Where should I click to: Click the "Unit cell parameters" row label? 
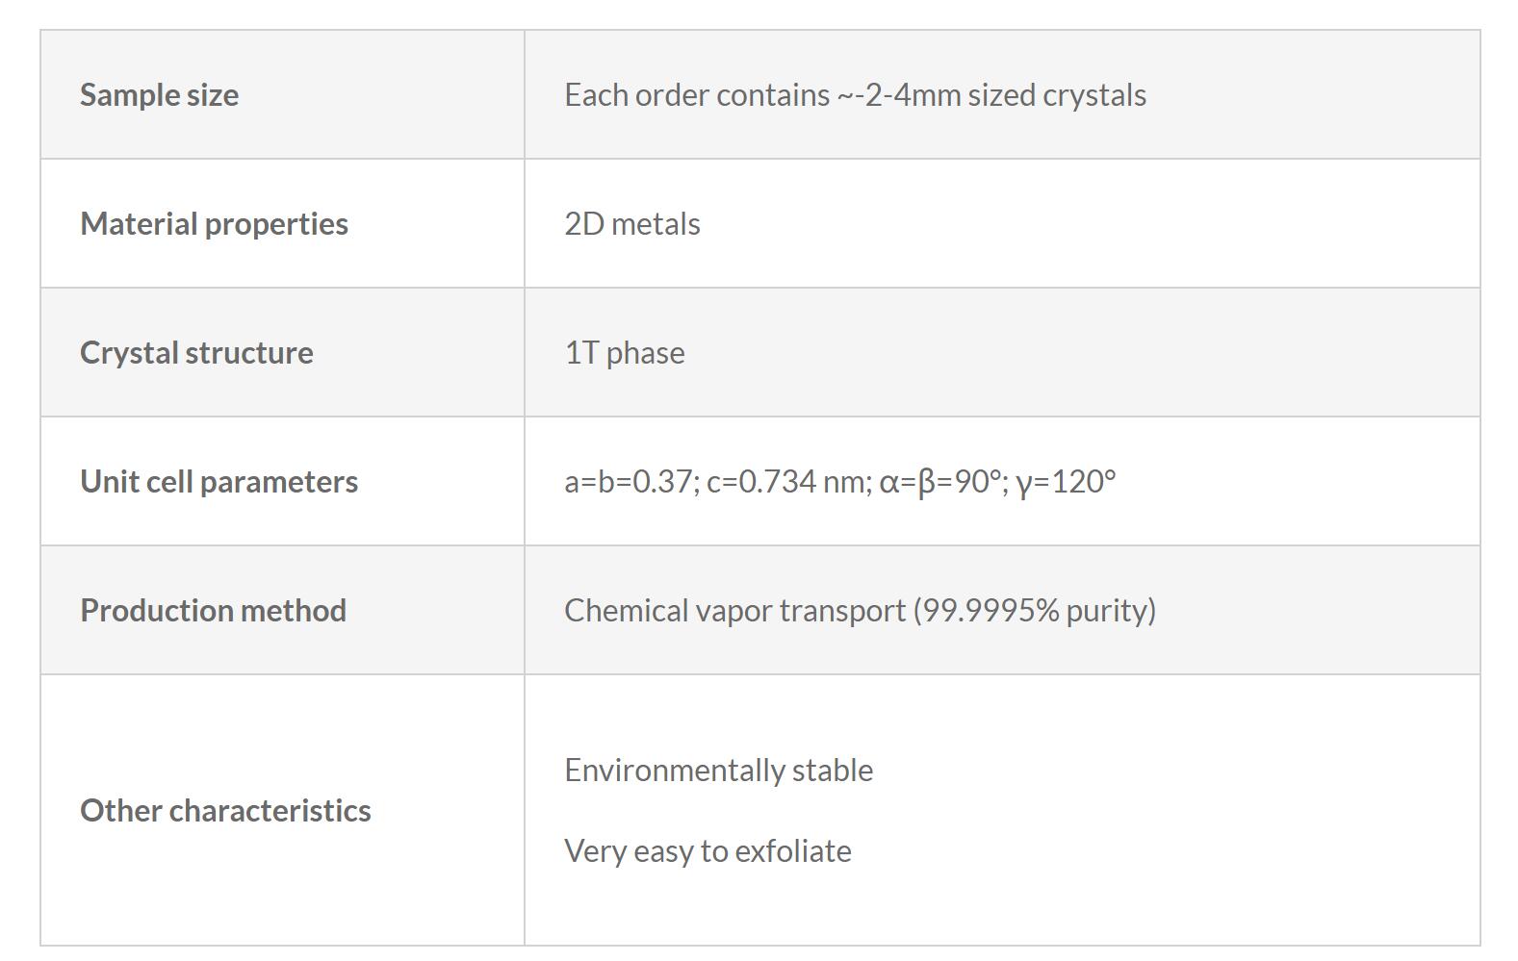point(219,482)
